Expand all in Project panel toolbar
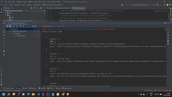This screenshot has width=172, height=97. pos(34,8)
